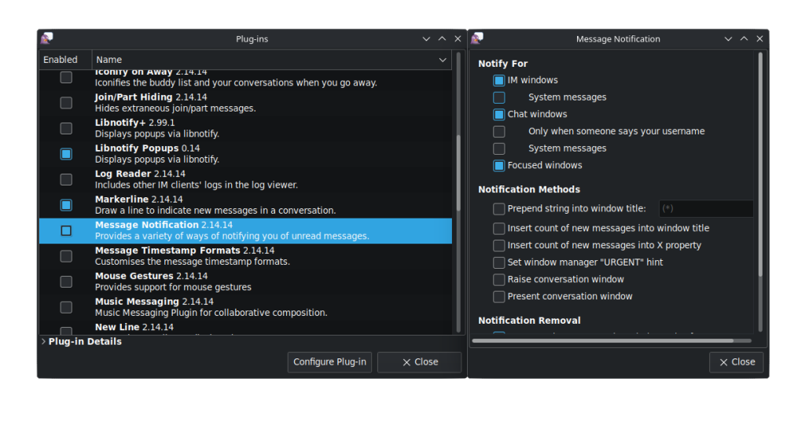
Task: Disable the Libnotify Popups plug-in
Action: 66,154
